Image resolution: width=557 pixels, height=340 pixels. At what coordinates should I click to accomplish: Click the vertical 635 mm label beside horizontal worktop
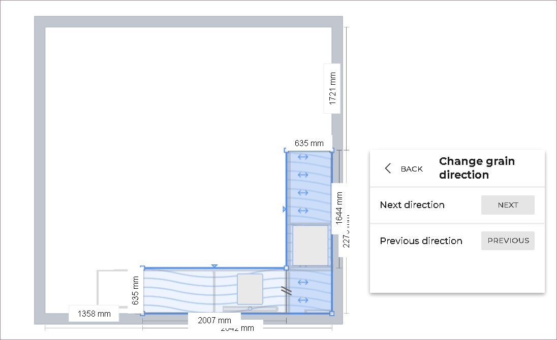pyautogui.click(x=135, y=290)
